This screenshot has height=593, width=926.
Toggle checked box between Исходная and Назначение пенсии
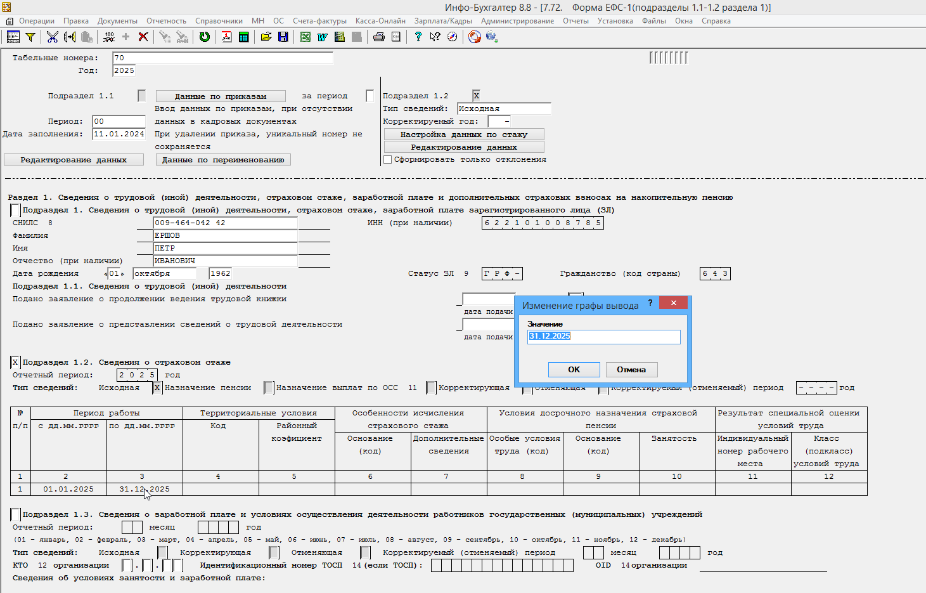(x=157, y=388)
